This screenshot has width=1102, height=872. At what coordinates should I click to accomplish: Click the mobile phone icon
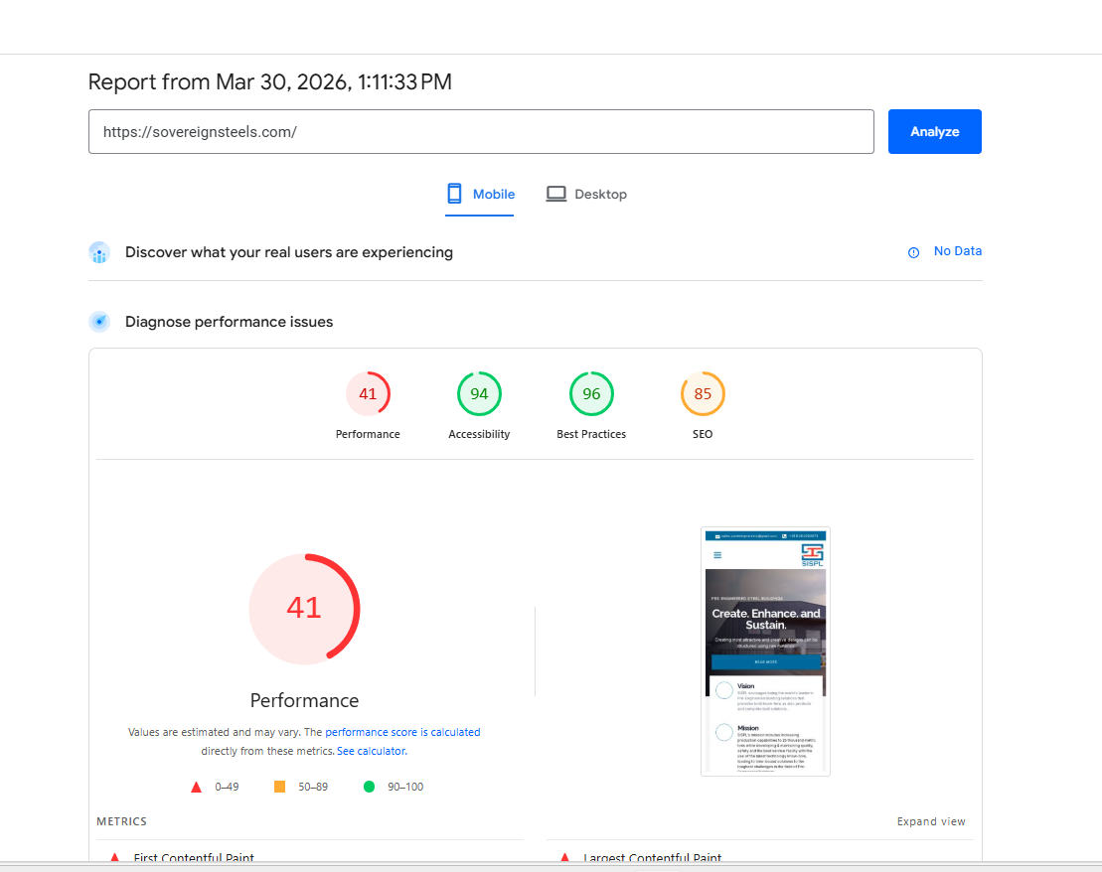click(455, 194)
